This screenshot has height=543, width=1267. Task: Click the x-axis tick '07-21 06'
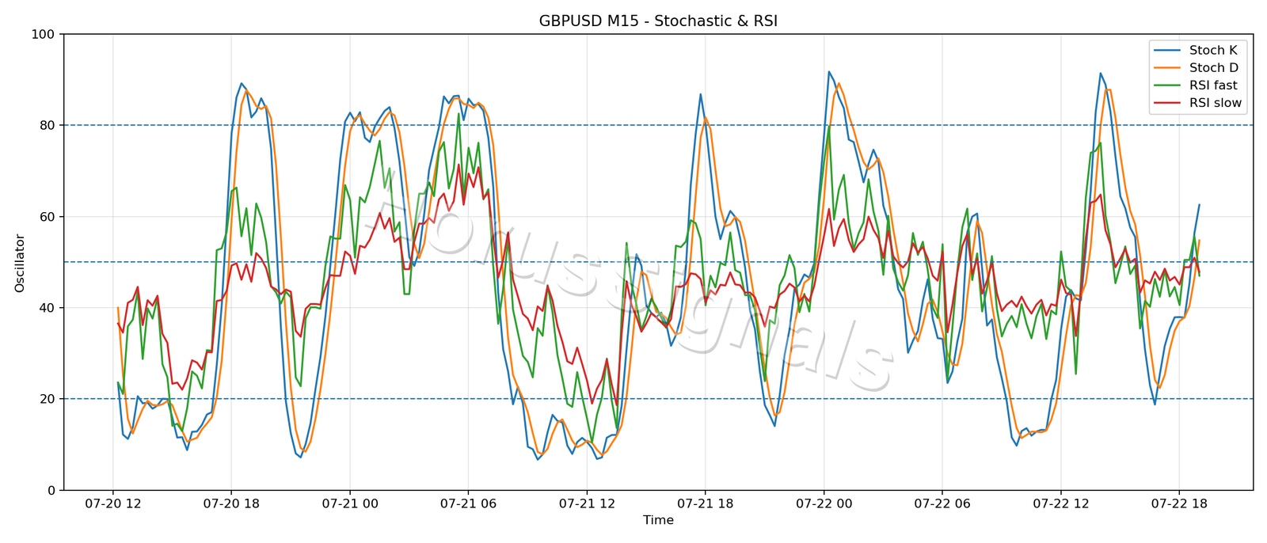468,503
